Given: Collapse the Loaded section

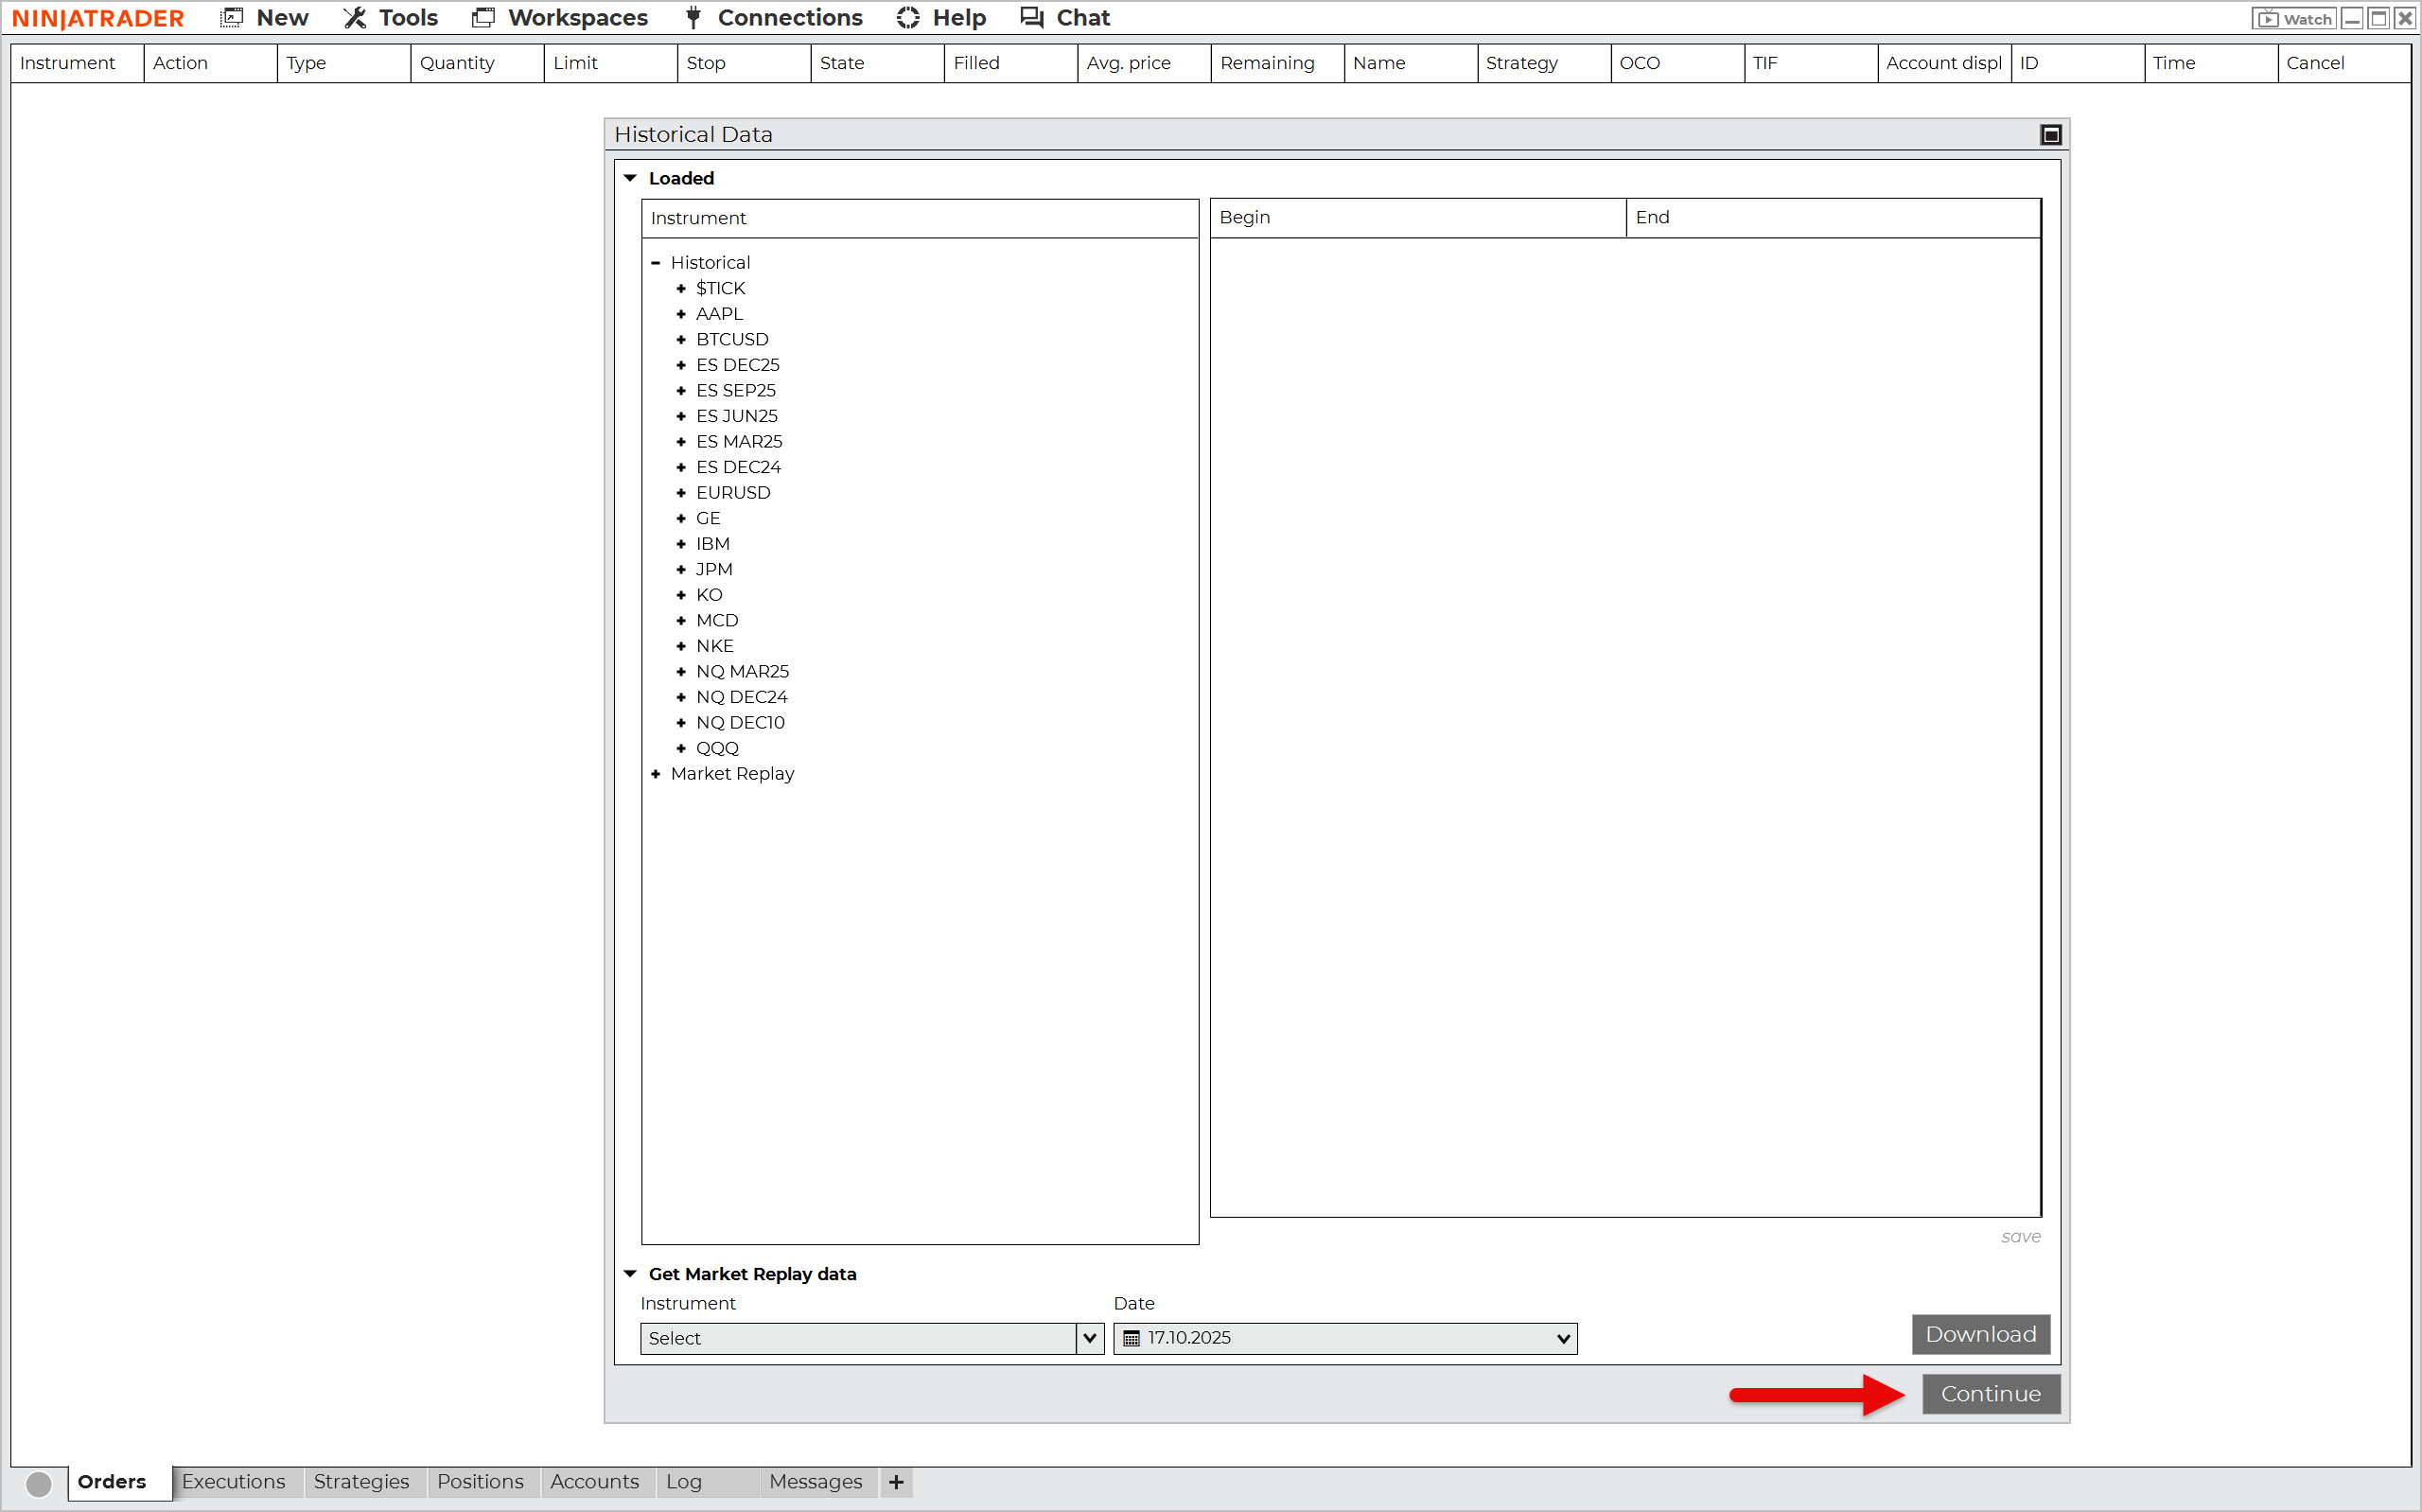Looking at the screenshot, I should pos(631,178).
